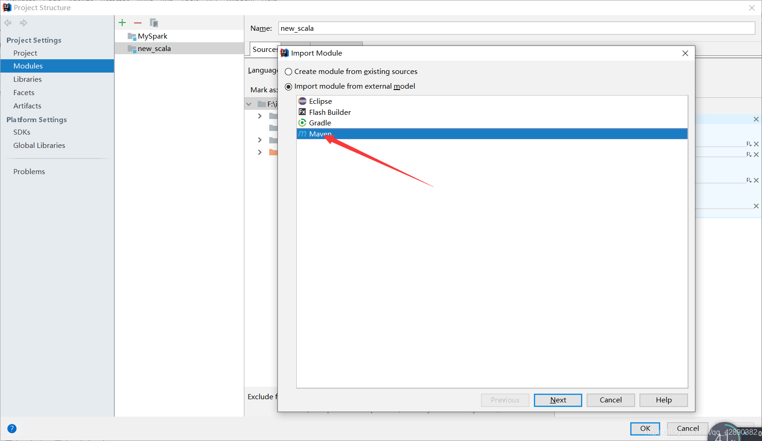
Task: Collapse the F:\ content root tree node
Action: pos(249,104)
